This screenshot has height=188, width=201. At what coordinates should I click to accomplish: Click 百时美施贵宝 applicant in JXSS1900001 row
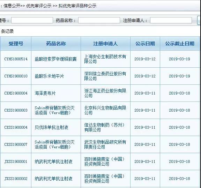click(x=104, y=161)
